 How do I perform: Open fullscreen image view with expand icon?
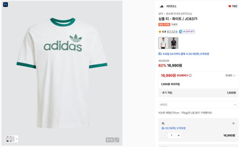pos(117,140)
